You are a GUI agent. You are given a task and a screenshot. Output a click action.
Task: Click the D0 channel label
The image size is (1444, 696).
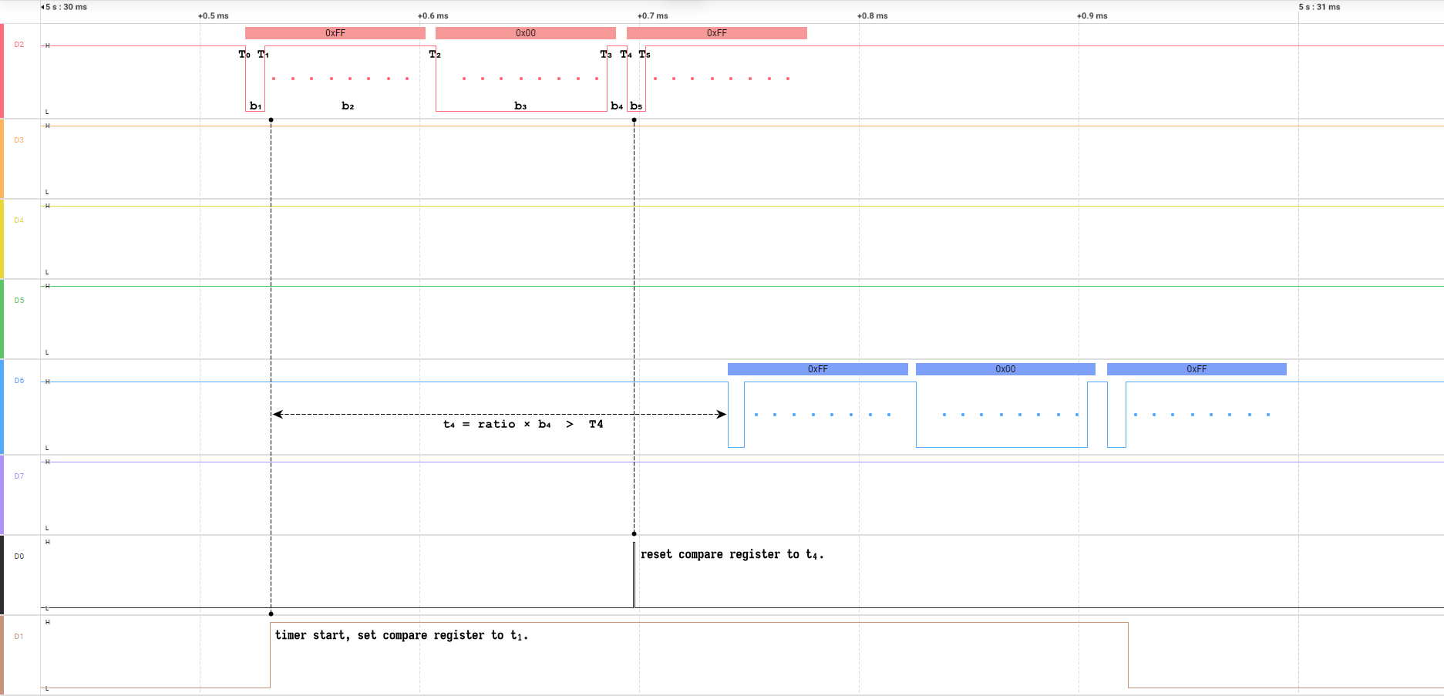pos(19,556)
